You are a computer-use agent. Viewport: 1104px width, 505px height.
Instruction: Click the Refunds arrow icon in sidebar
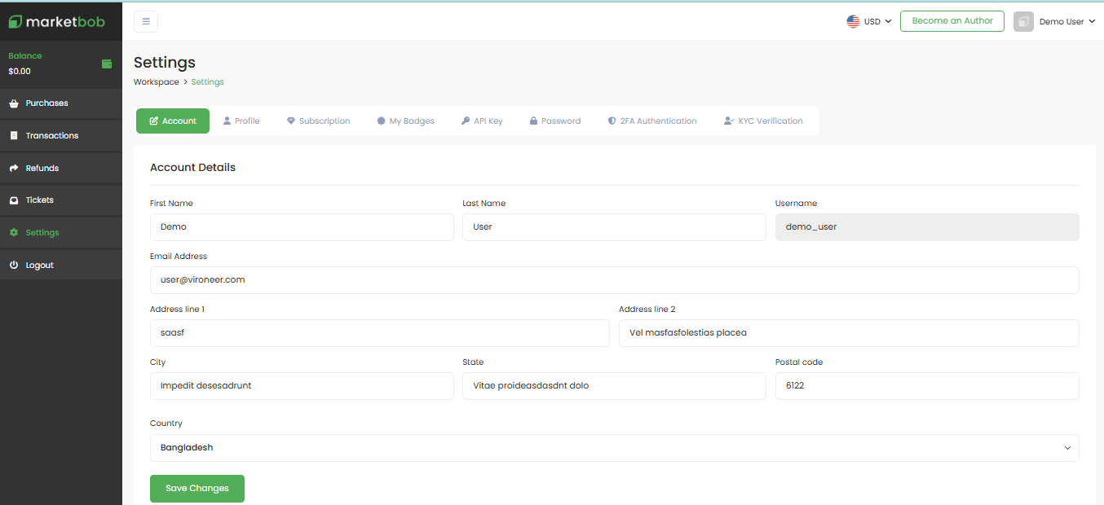pyautogui.click(x=14, y=169)
